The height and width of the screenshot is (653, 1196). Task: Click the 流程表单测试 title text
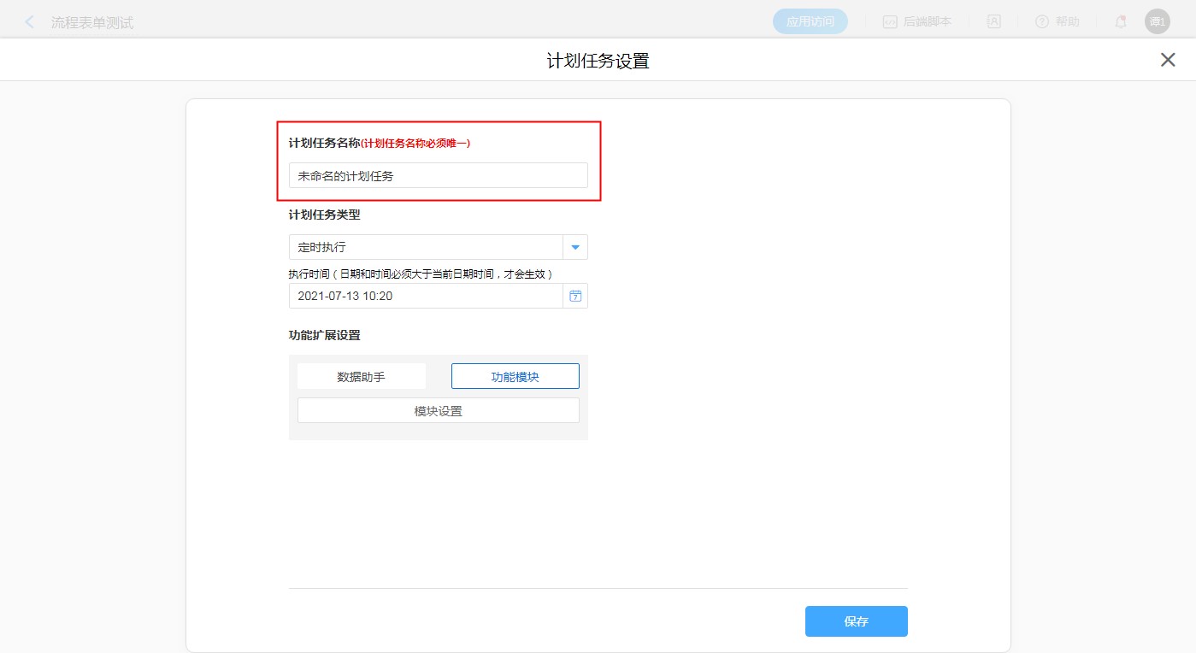pyautogui.click(x=92, y=23)
